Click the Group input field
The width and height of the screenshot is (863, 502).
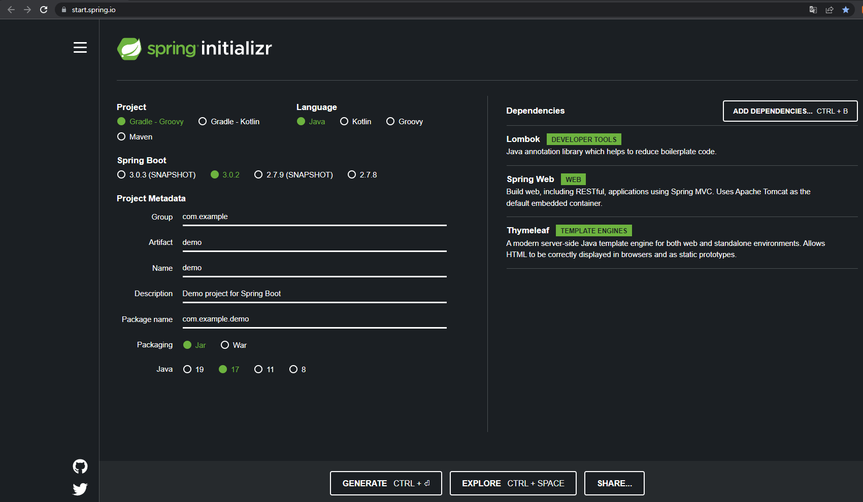click(315, 217)
